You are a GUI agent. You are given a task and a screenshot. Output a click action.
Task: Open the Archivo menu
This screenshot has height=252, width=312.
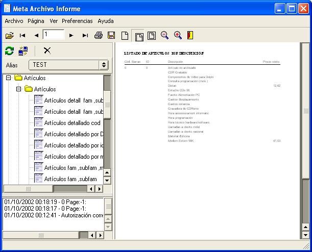(x=14, y=21)
